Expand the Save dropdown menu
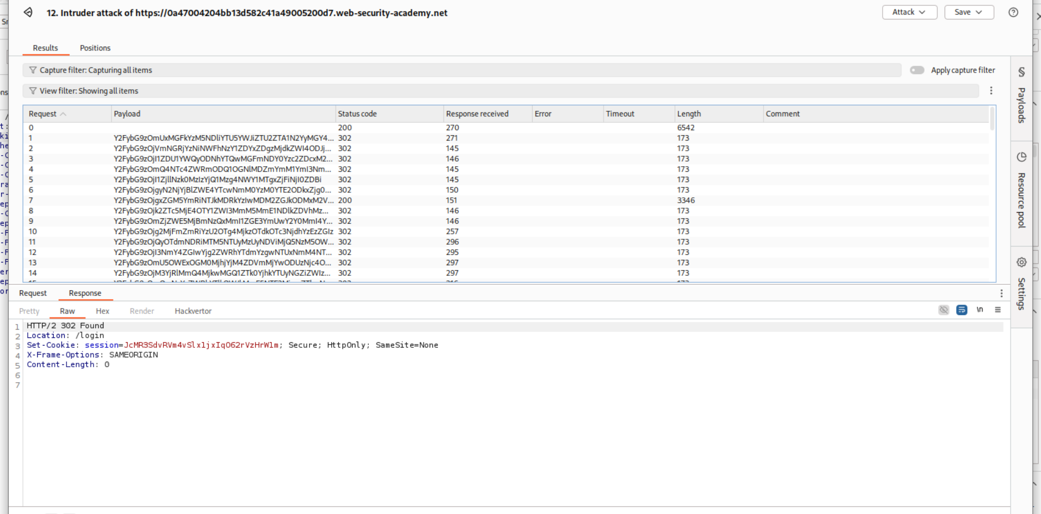1041x514 pixels. 968,12
